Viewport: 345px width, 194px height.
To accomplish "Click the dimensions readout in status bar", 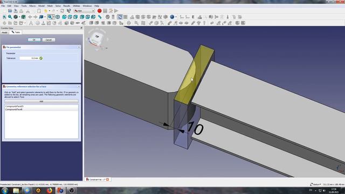I will click(334, 184).
